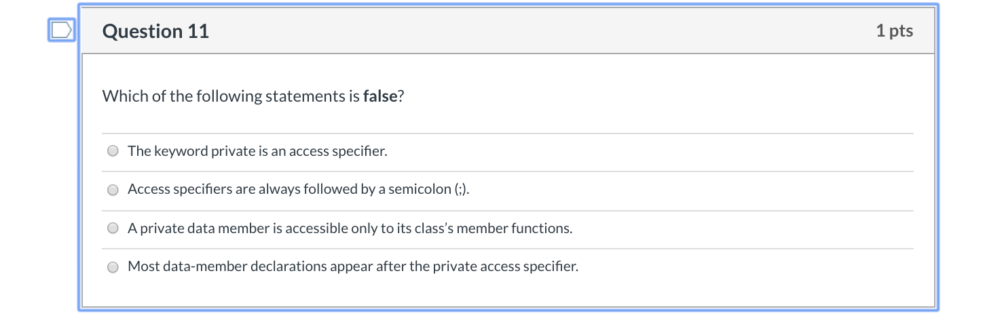The image size is (1002, 328).
Task: Click answer text 'The keyword private is an access specifier.'
Action: tap(257, 151)
